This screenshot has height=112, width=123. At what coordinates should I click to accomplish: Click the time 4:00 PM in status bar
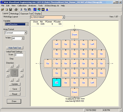(106, 110)
